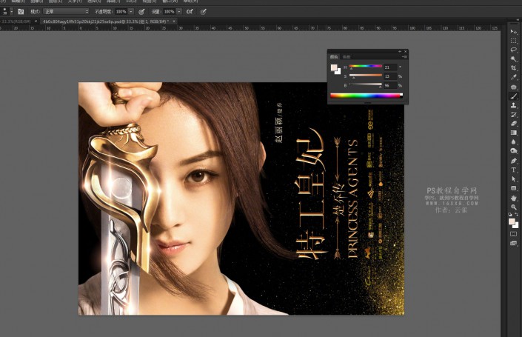The image size is (522, 337).
Task: Click the B brightness slider bar
Action: [x=366, y=84]
